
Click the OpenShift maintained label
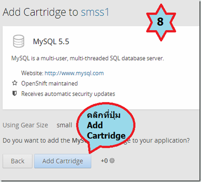pos(49,84)
